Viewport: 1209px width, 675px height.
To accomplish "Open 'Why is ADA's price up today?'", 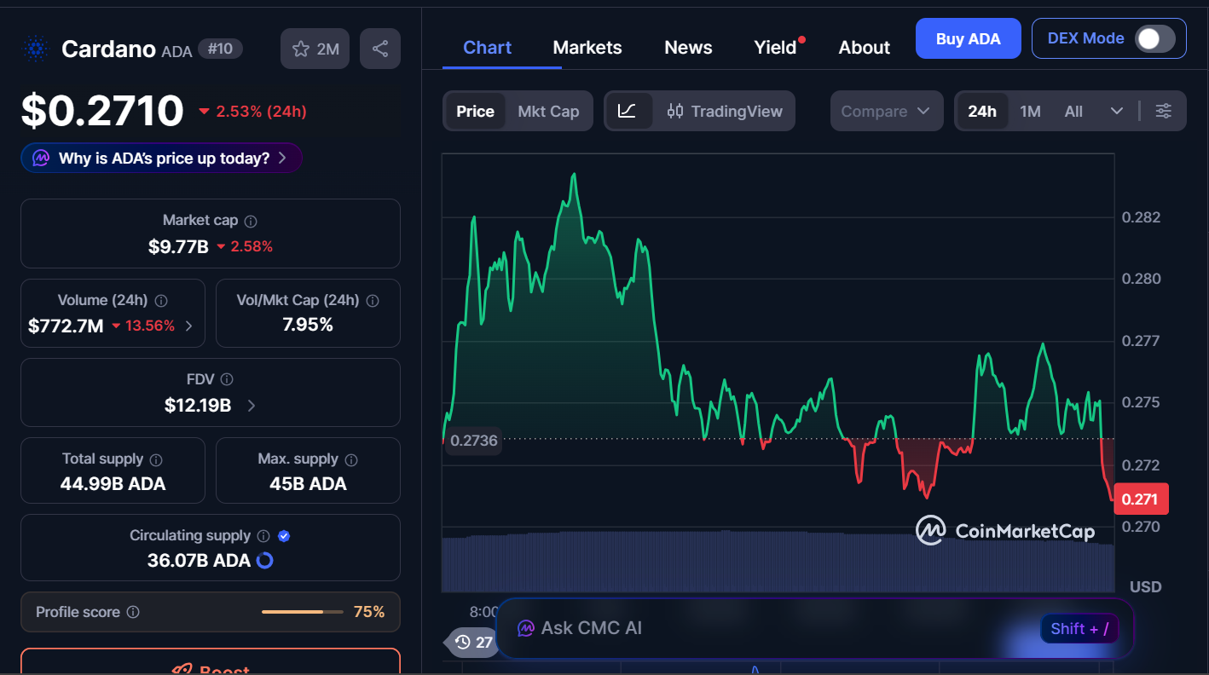I will [162, 158].
